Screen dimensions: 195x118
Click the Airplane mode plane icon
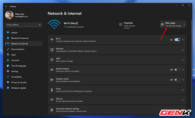point(52,80)
